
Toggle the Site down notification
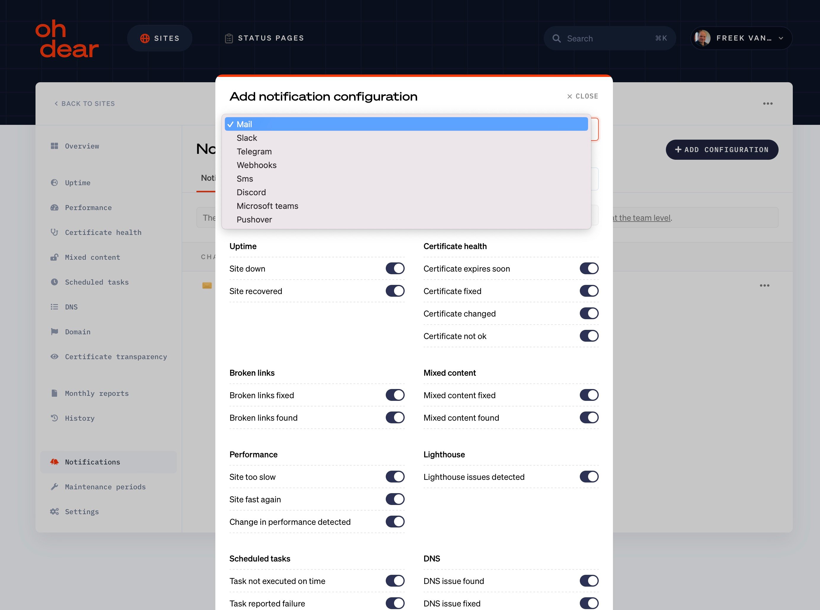pyautogui.click(x=395, y=268)
